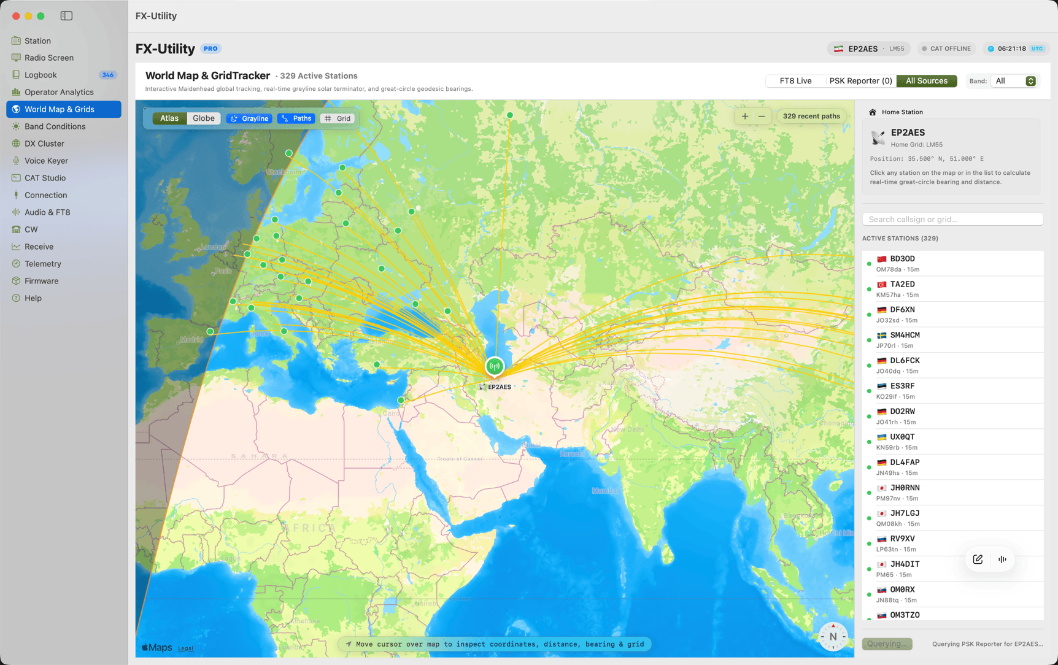Screen dimensions: 1058x665
Task: Click the DX Cluster globe icon
Action: click(16, 144)
